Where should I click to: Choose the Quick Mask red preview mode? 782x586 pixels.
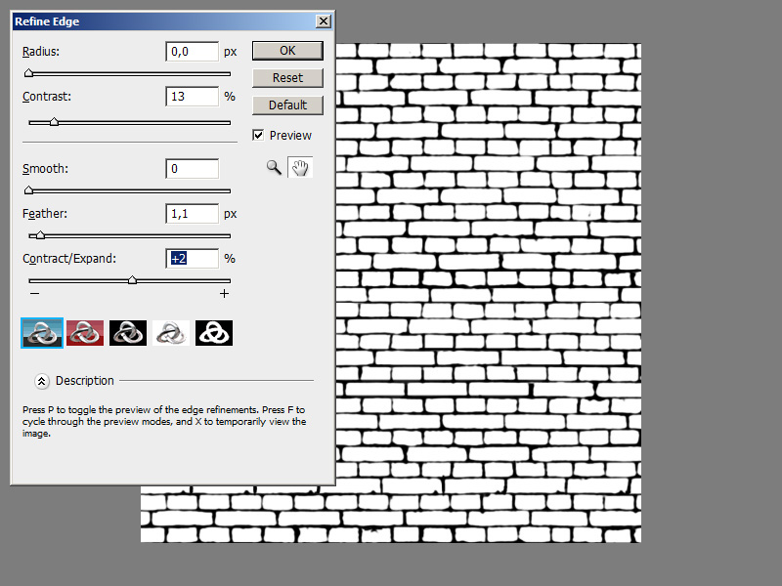[x=85, y=333]
